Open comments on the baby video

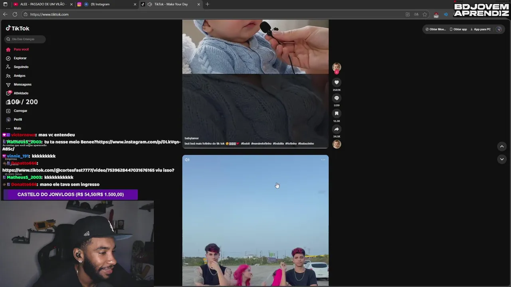click(337, 98)
